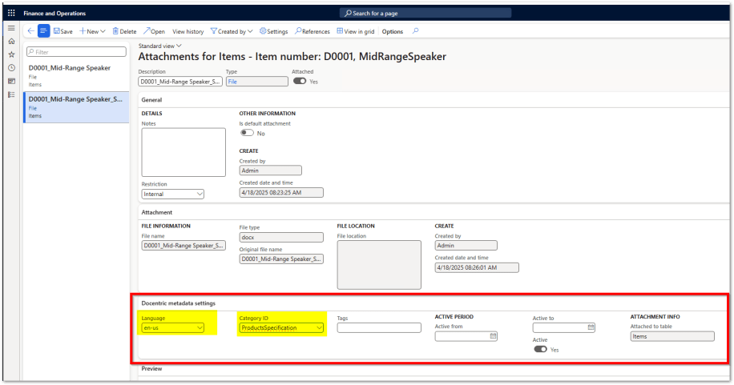
Task: Click the Delete button
Action: tap(124, 31)
